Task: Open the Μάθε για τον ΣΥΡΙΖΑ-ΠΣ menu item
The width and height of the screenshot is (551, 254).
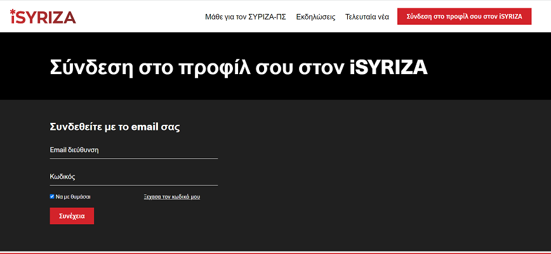Action: (x=245, y=17)
